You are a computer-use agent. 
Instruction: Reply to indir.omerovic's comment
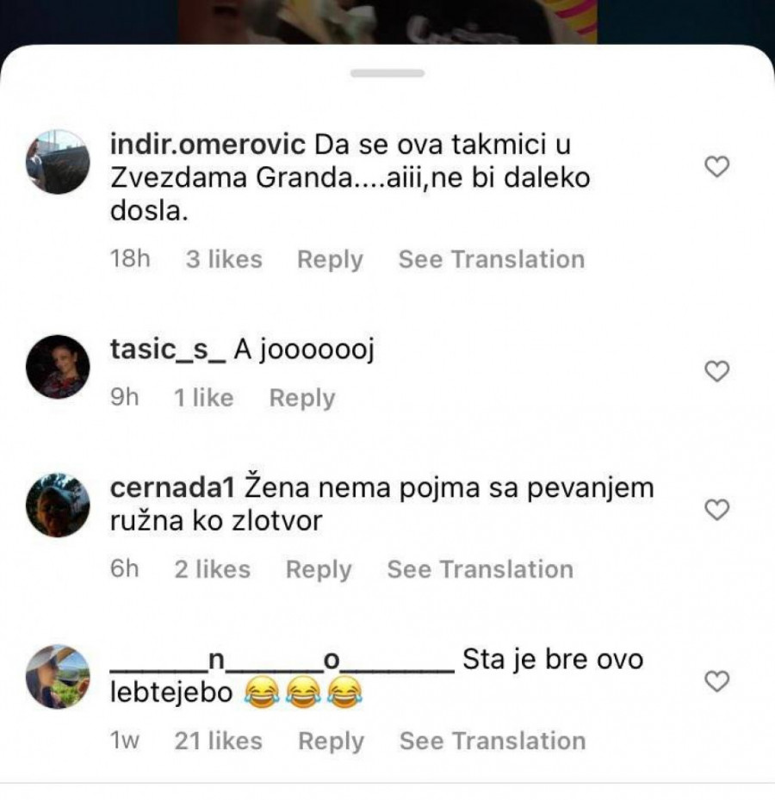tap(330, 260)
